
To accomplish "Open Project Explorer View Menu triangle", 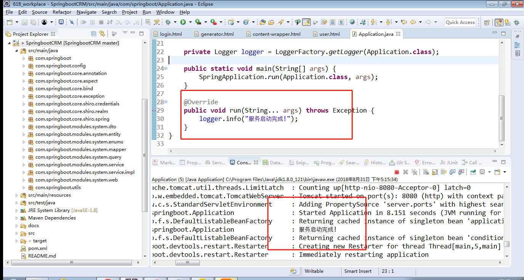I will [x=125, y=33].
